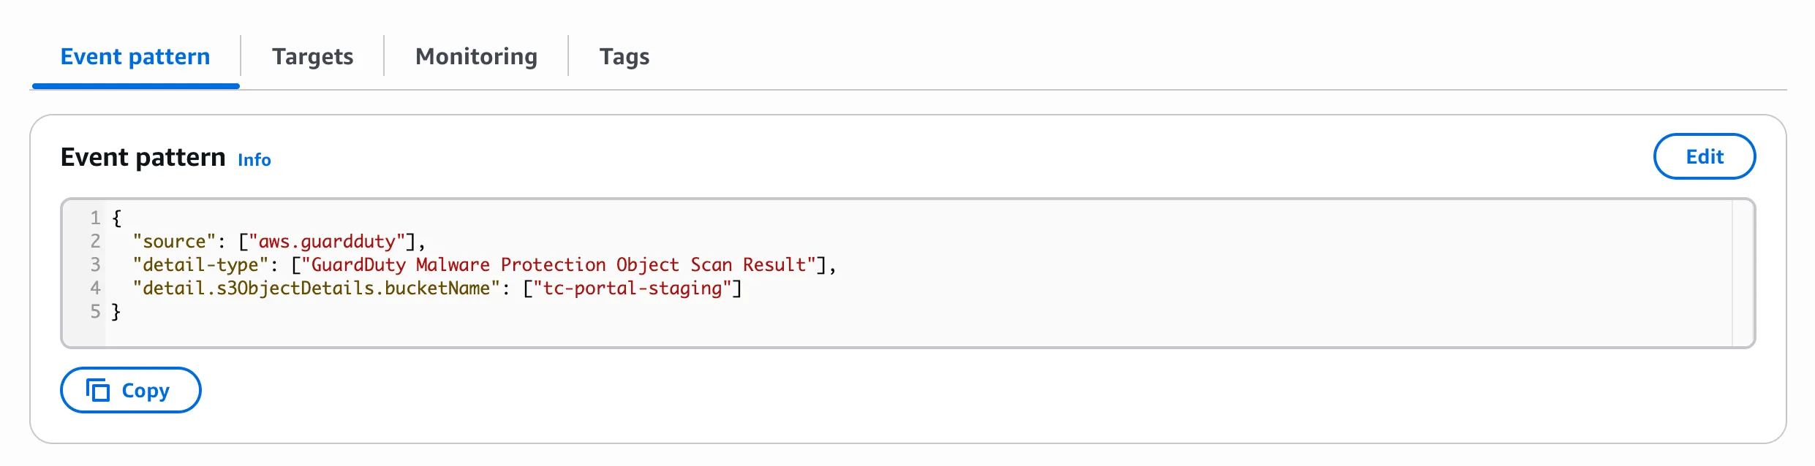The height and width of the screenshot is (466, 1815).
Task: Click the code editor's vertical scrollbar track
Action: coord(1743,273)
